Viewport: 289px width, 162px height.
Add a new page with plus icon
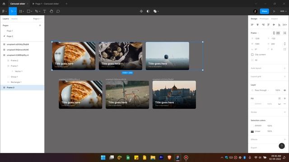pos(40,25)
